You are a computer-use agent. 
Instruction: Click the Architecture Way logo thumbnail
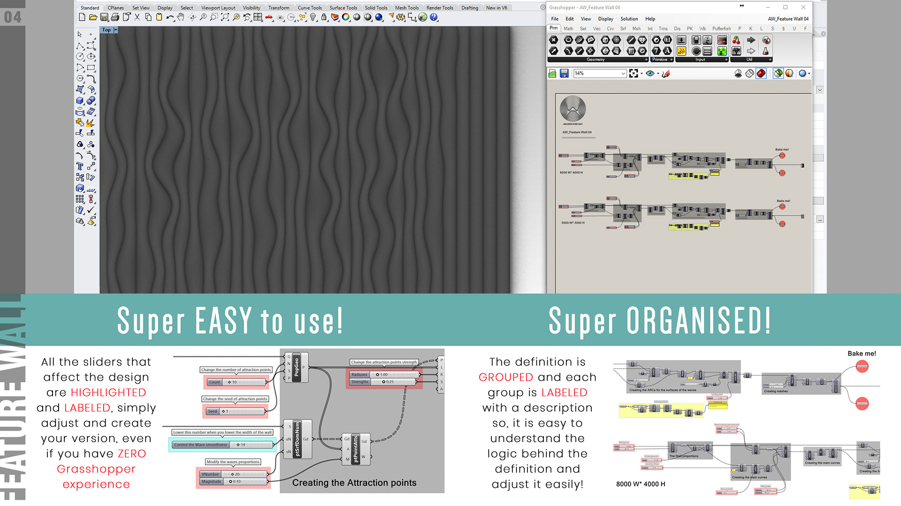tap(573, 108)
